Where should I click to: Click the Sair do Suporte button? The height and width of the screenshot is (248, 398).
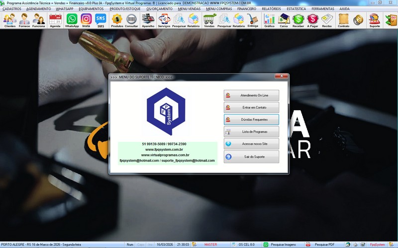click(251, 157)
